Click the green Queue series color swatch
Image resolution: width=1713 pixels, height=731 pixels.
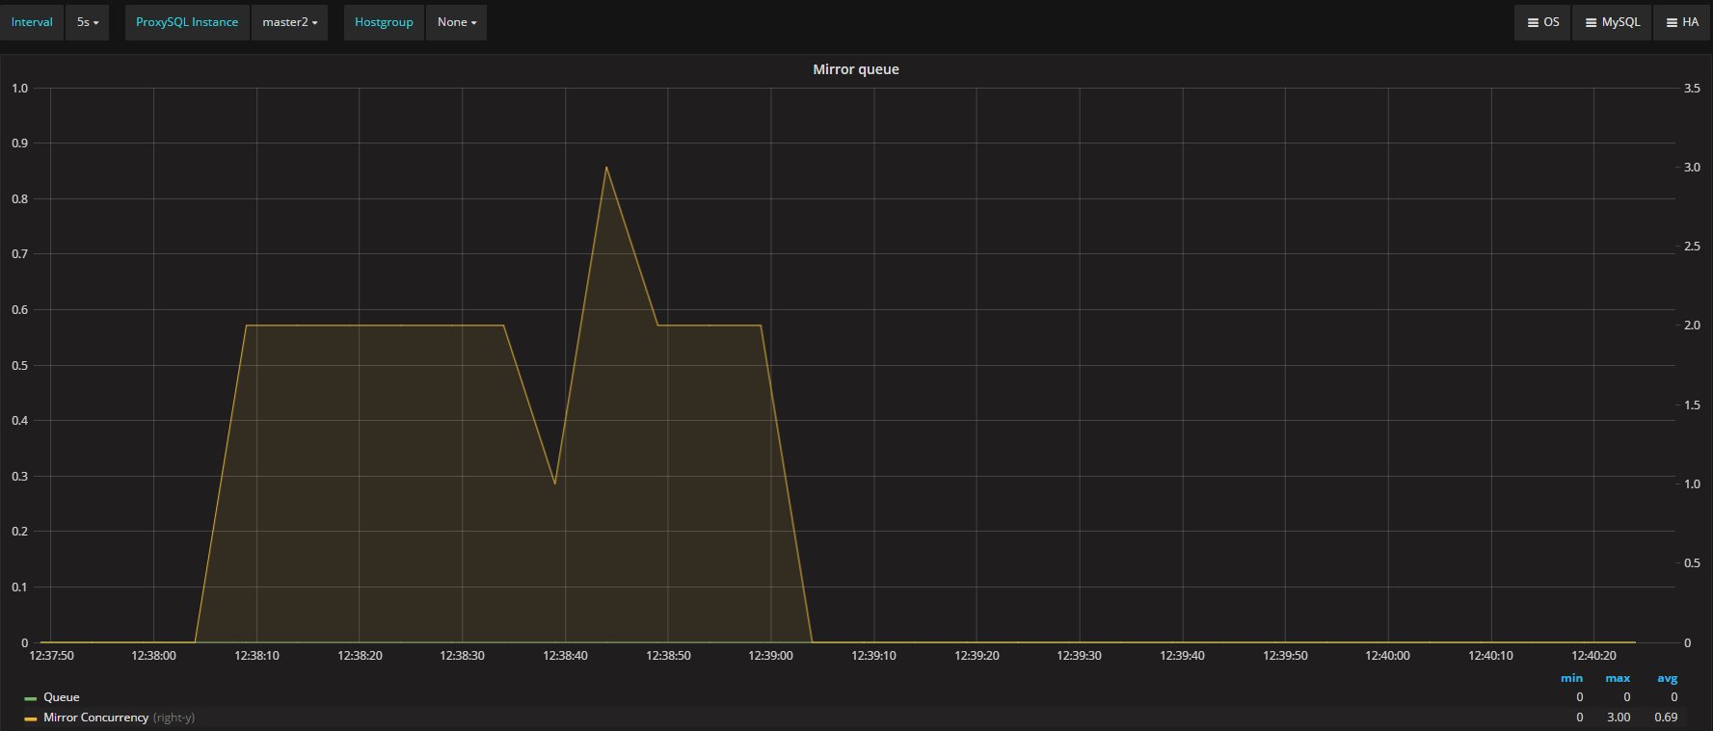point(31,698)
